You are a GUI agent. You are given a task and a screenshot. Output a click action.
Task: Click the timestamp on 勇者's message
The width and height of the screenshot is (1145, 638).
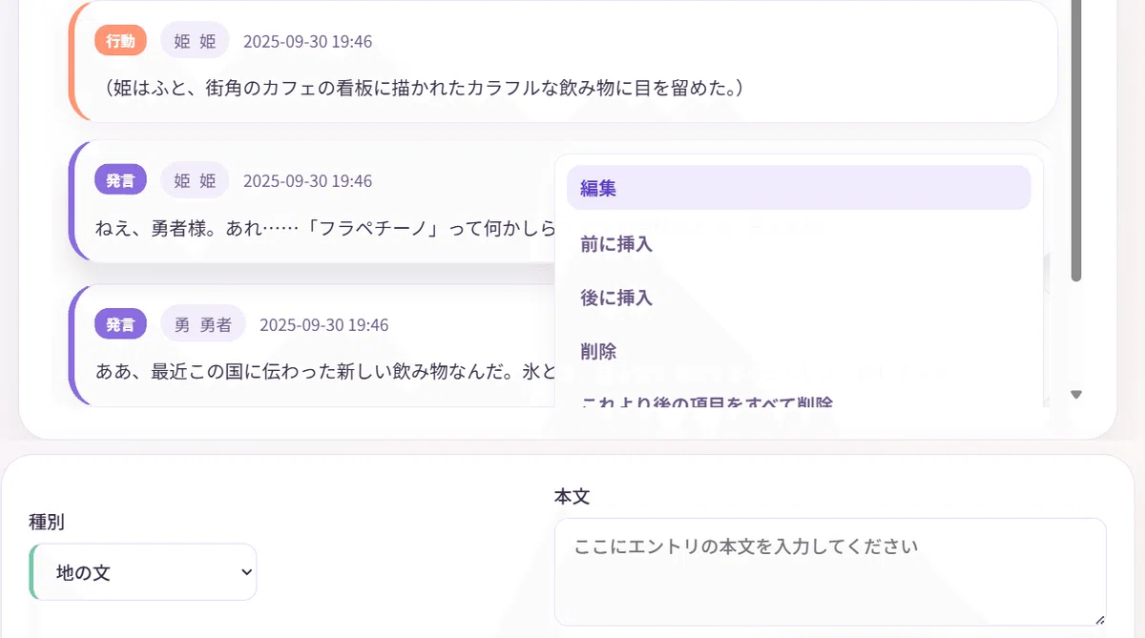tap(323, 324)
